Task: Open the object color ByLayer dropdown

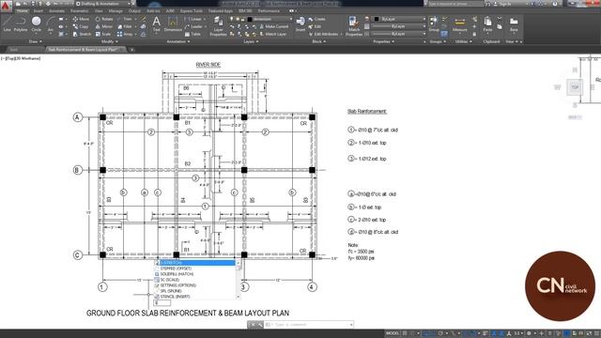Action: 399,19
